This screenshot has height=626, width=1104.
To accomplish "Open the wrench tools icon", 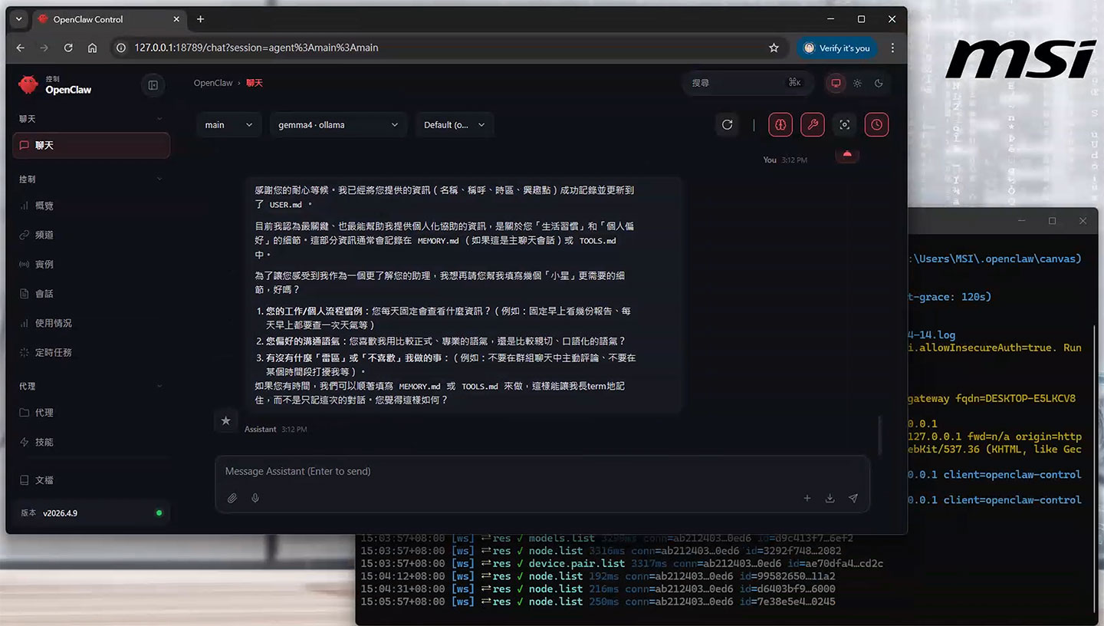I will (813, 124).
